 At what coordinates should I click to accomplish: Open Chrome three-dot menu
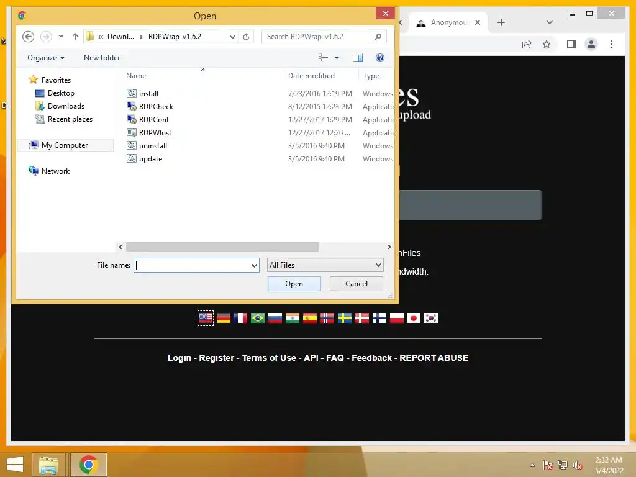611,44
